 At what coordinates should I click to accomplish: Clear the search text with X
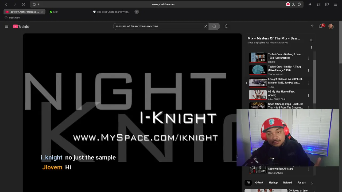pyautogui.click(x=206, y=26)
